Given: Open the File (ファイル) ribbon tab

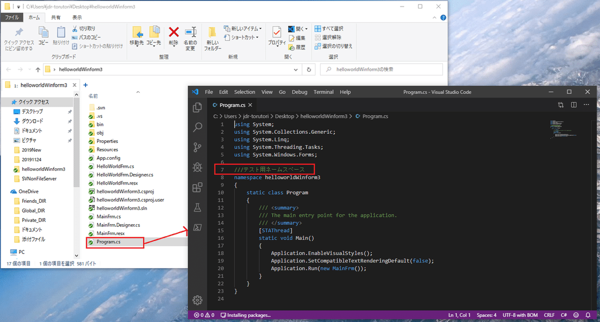Looking at the screenshot, I should pyautogui.click(x=11, y=17).
